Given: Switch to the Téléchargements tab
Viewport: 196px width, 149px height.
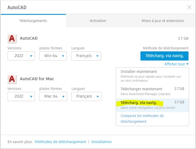Looking at the screenshot, I should [33, 21].
